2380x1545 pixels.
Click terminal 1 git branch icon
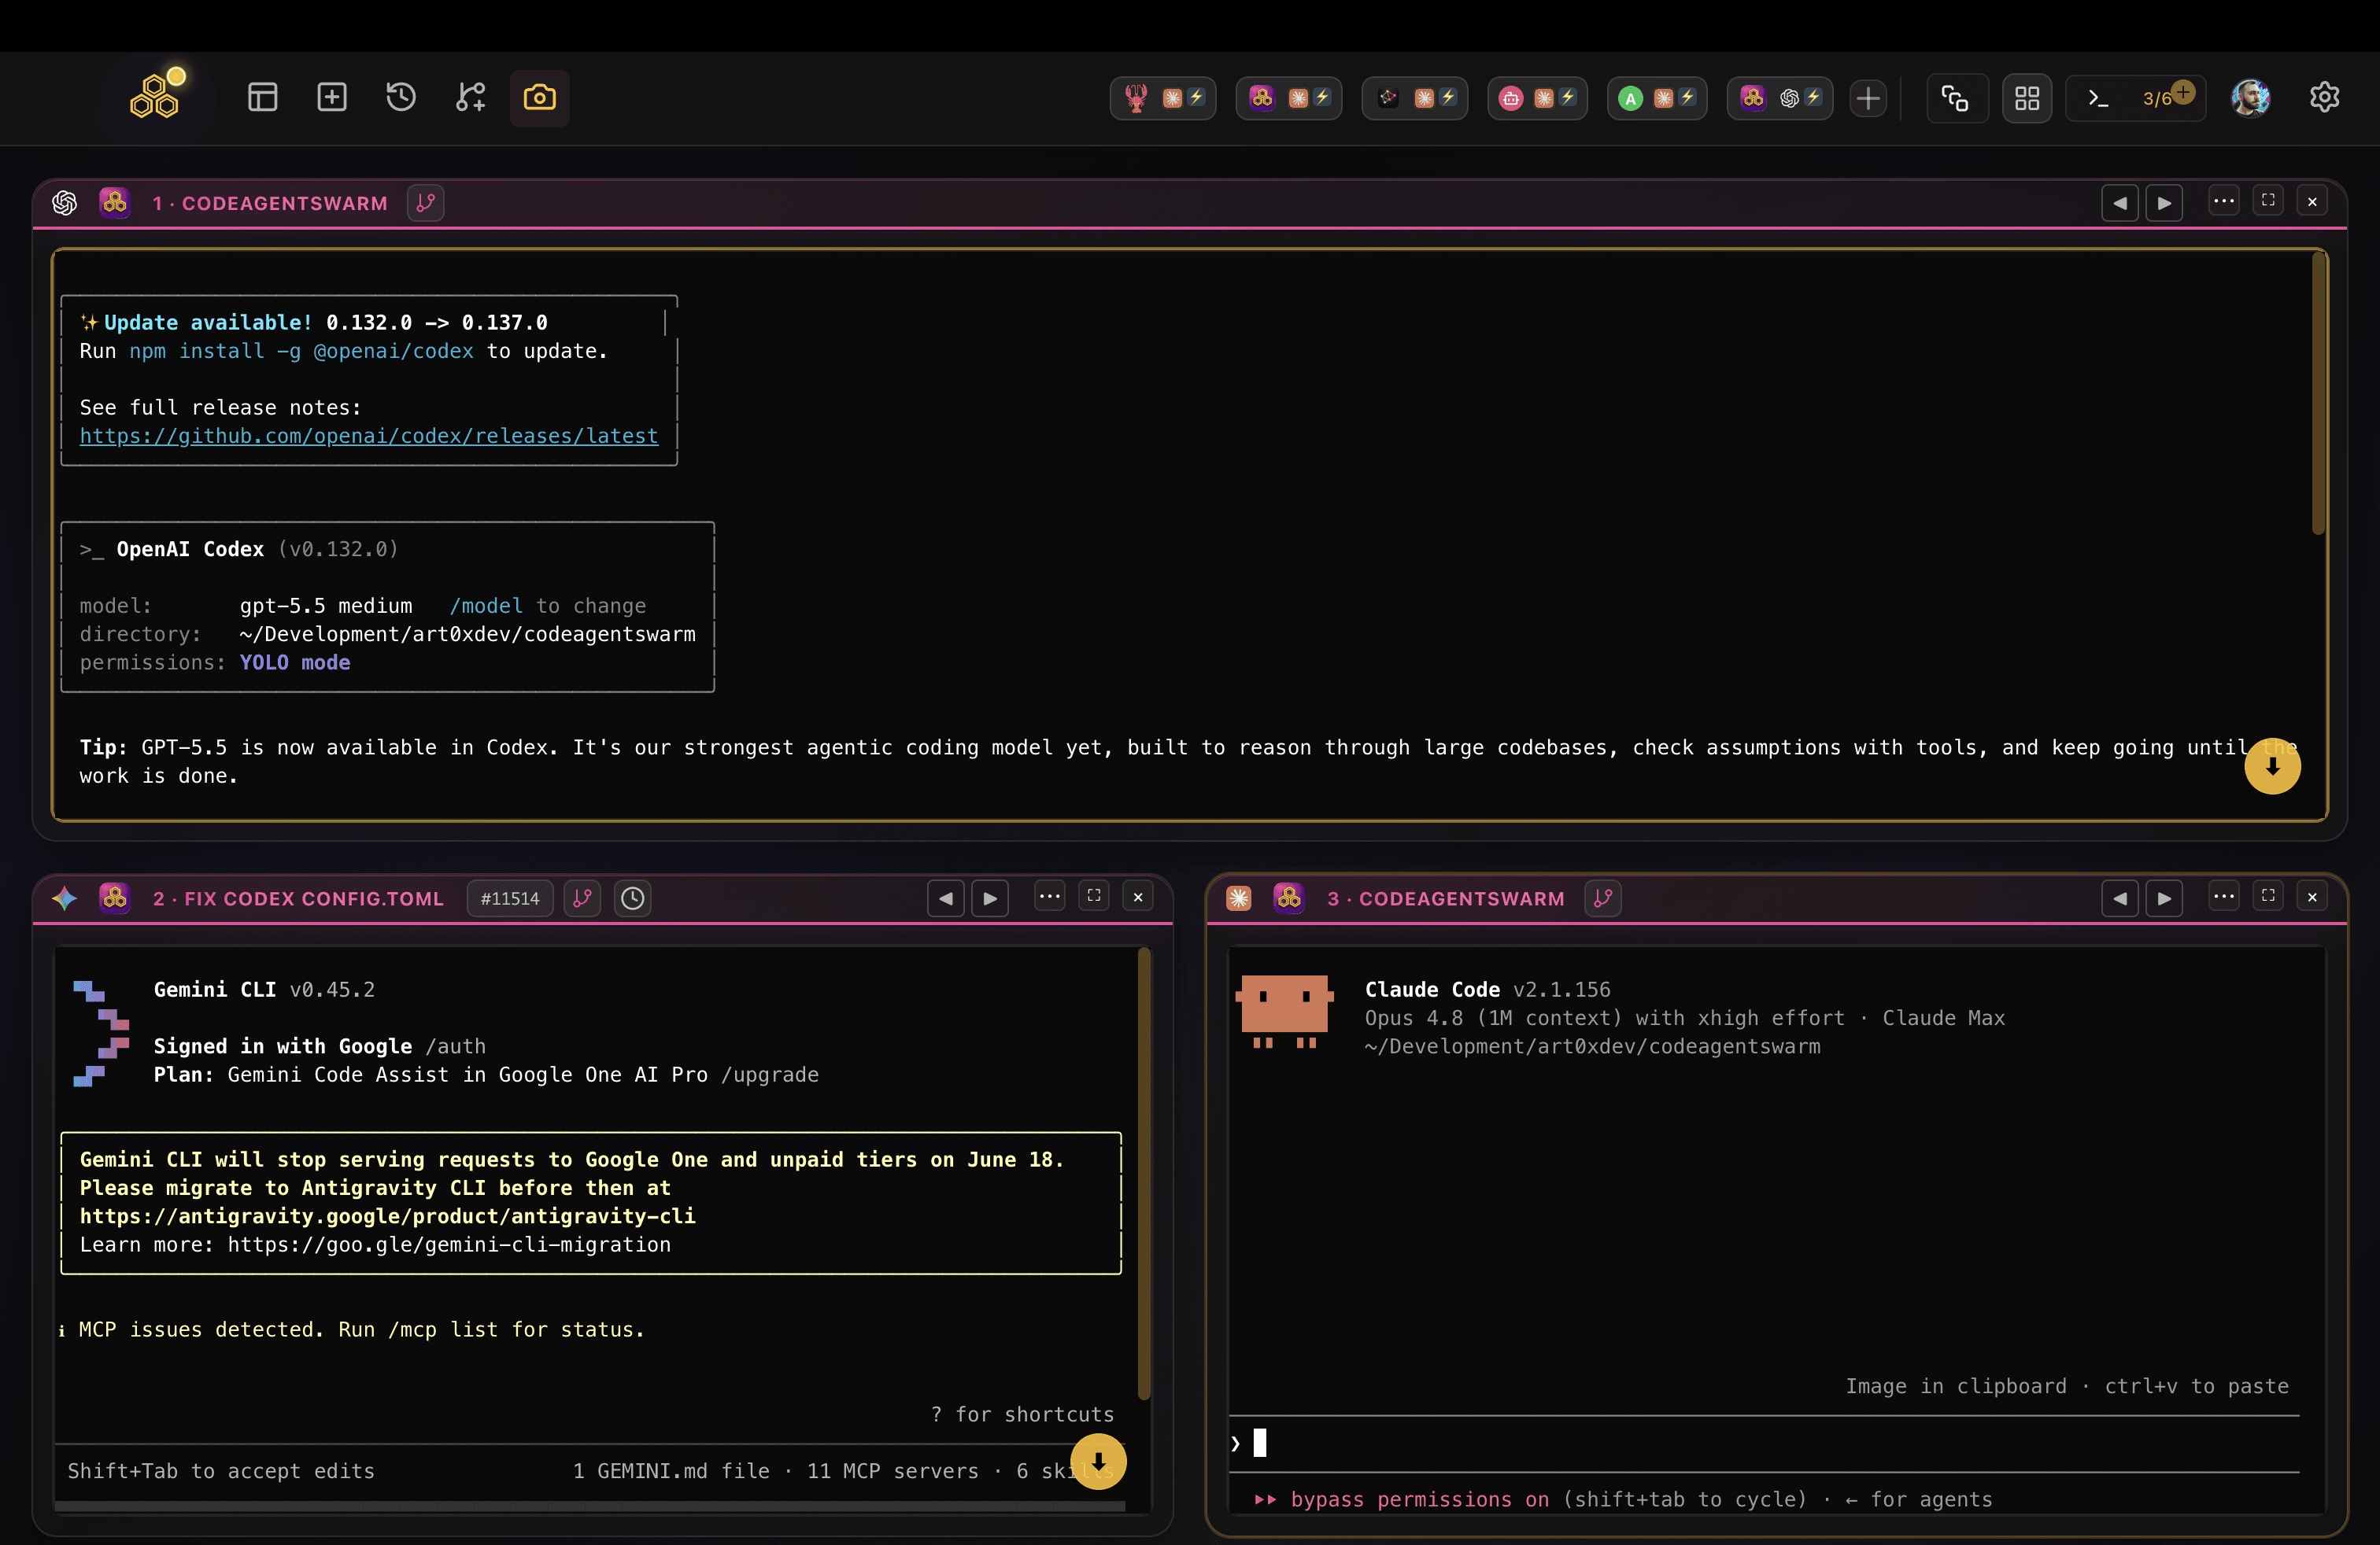(426, 203)
